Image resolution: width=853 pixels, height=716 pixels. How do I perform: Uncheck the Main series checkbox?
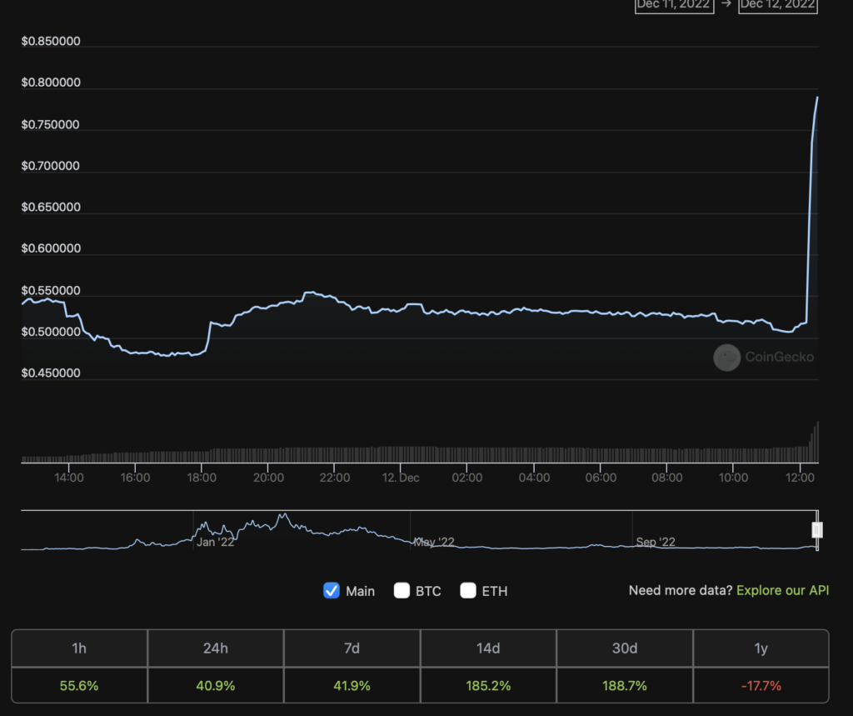tap(331, 590)
